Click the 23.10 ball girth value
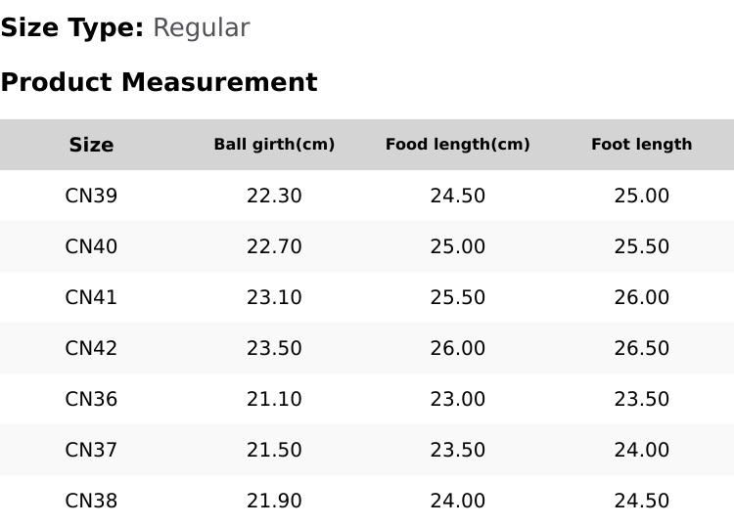 click(x=274, y=297)
